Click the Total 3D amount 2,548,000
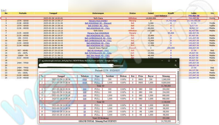This screenshot has height=125, width=219. point(166,102)
